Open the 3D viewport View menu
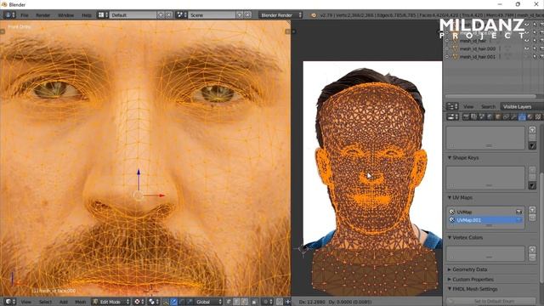The height and width of the screenshot is (306, 544). pyautogui.click(x=25, y=302)
